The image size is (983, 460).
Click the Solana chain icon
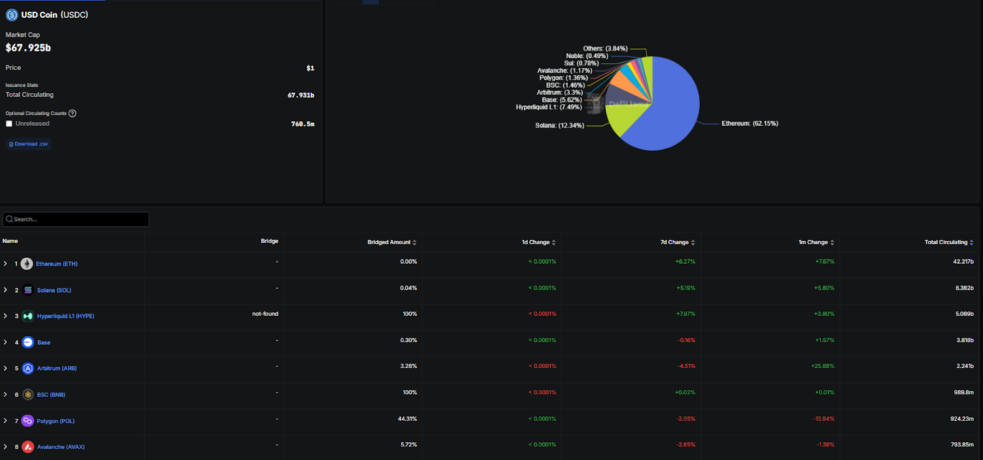28,290
